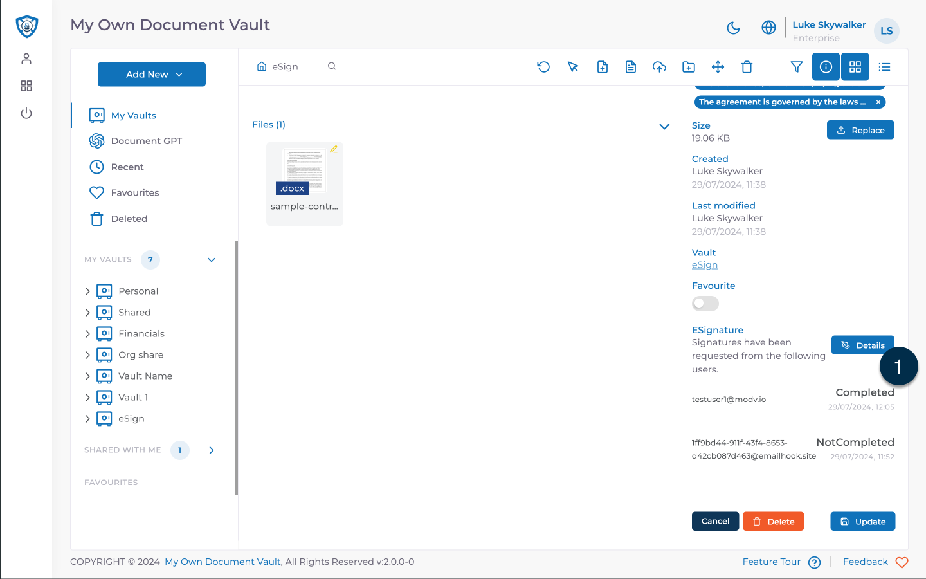This screenshot has width=926, height=579.
Task: Open the eSign vault link
Action: coord(705,265)
